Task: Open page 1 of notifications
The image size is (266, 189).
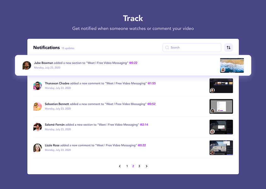Action: pos(127,166)
